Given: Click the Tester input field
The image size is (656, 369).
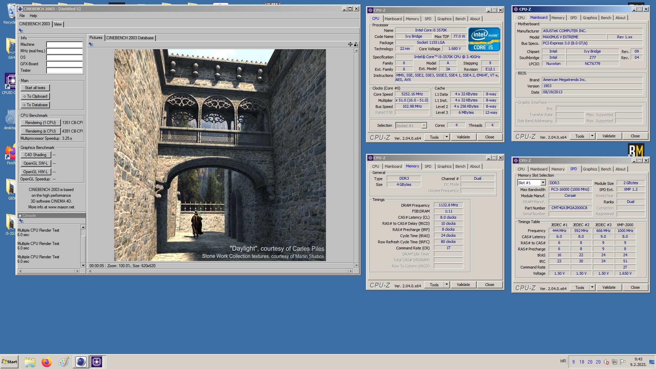Looking at the screenshot, I should (x=65, y=70).
